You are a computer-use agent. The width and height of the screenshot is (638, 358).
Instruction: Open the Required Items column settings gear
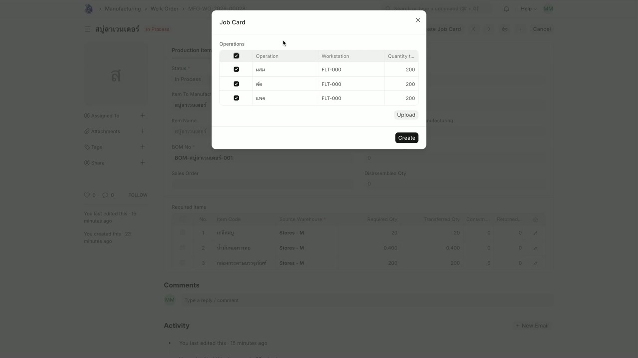coord(535,219)
